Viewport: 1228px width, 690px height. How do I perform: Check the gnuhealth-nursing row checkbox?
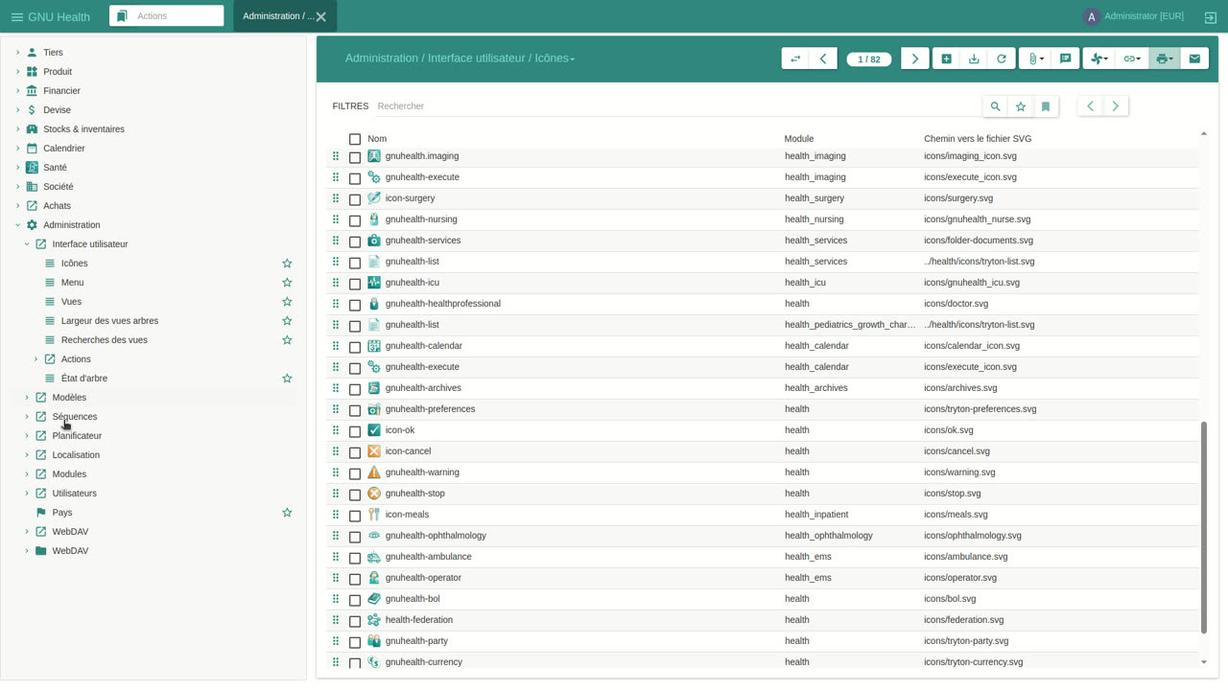355,220
